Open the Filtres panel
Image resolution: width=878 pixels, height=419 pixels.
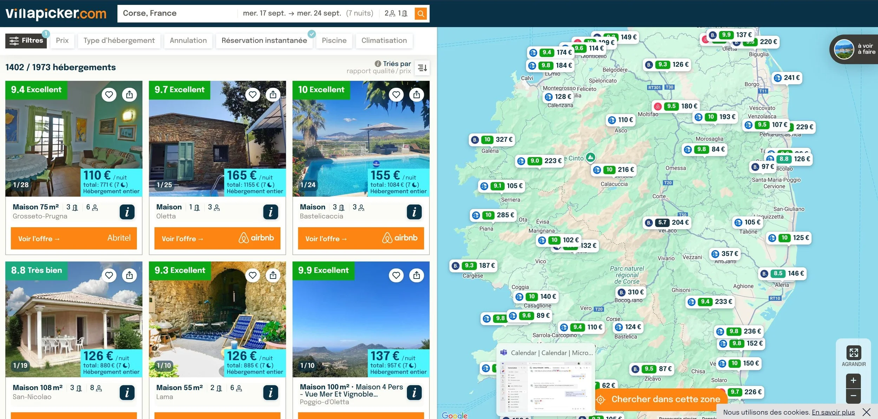[x=26, y=40]
